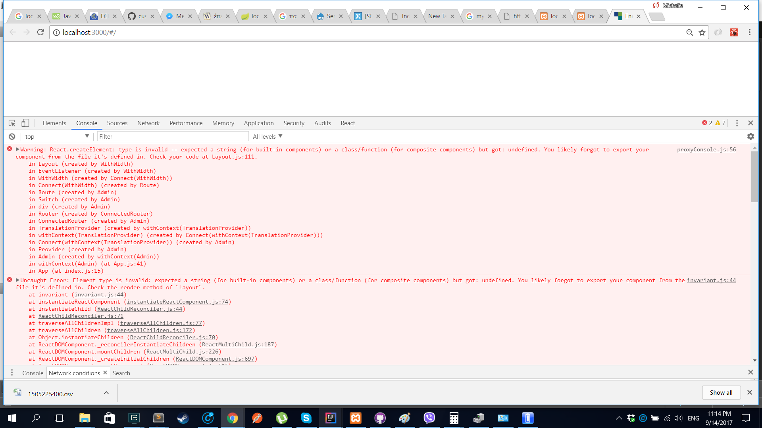Click the red error count indicator
Viewport: 762px width, 428px height.
707,123
